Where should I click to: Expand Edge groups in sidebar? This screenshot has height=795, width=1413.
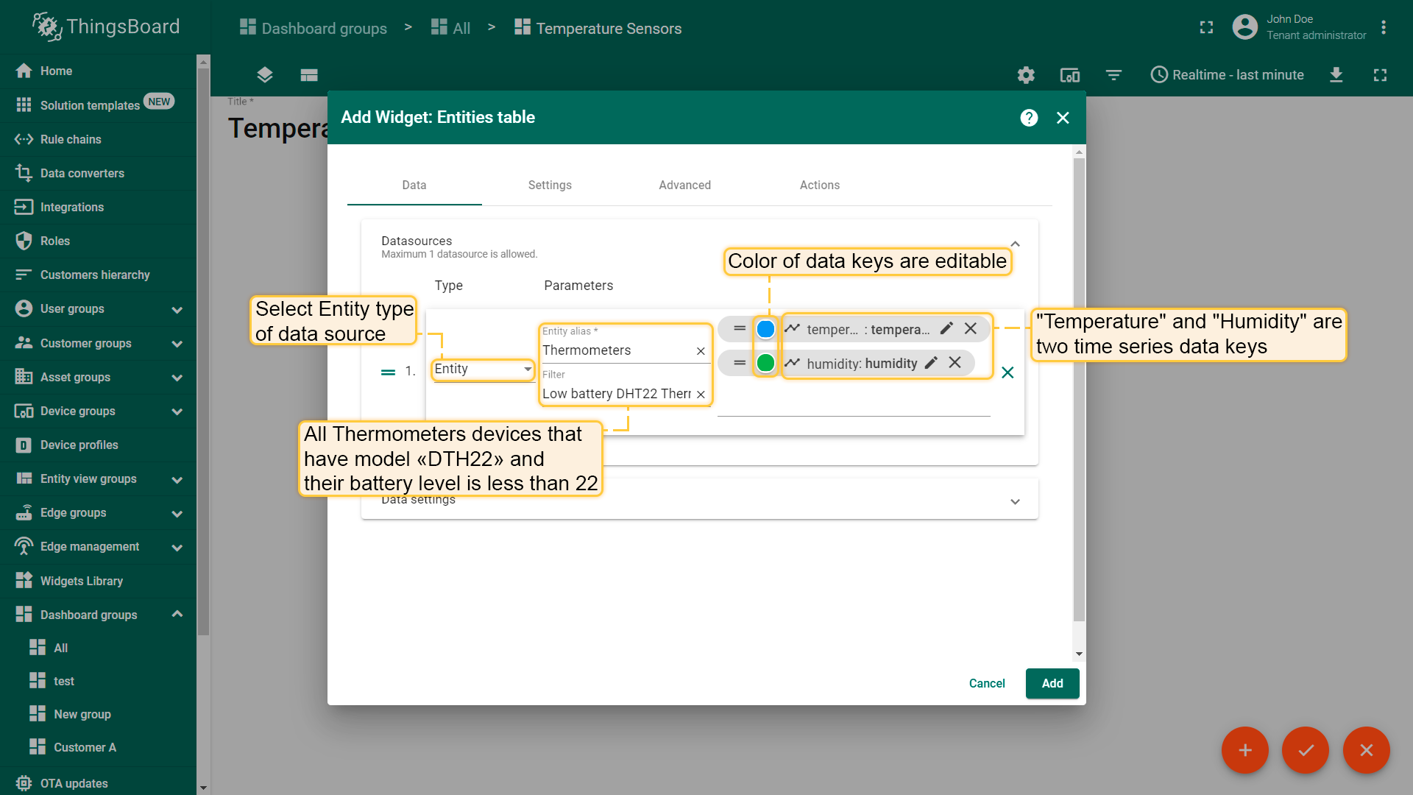pos(177,514)
